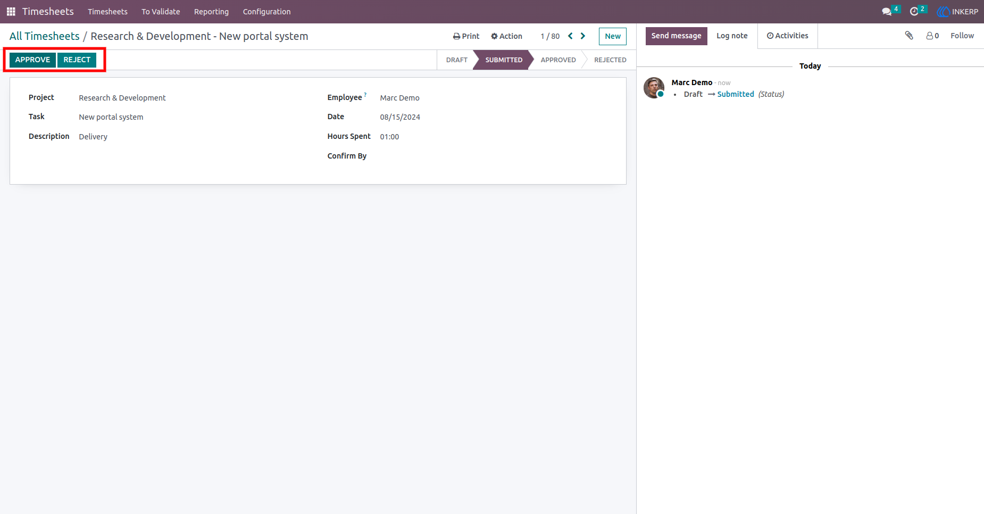Click the pager counter 1 / 80
This screenshot has width=984, height=514.
pyautogui.click(x=550, y=36)
